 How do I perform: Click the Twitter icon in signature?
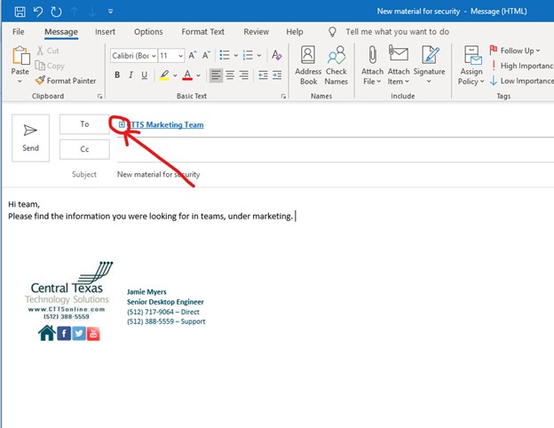tap(79, 334)
